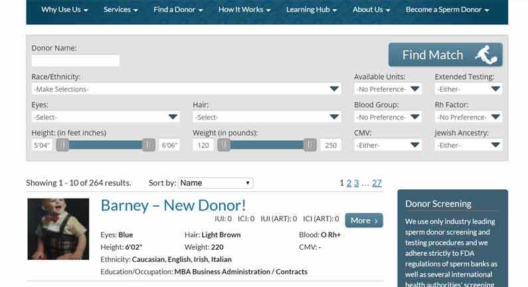This screenshot has height=287, width=528.
Task: Click the minimum weight slider handle
Action: click(224, 145)
